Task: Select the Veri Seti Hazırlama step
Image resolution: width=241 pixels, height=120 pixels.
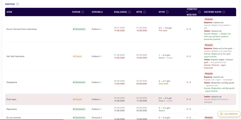Action: [x=15, y=56]
